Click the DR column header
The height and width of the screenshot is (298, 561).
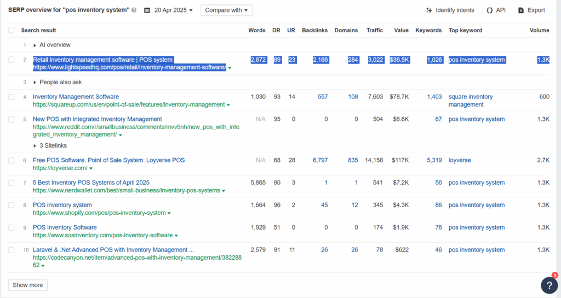click(x=276, y=30)
